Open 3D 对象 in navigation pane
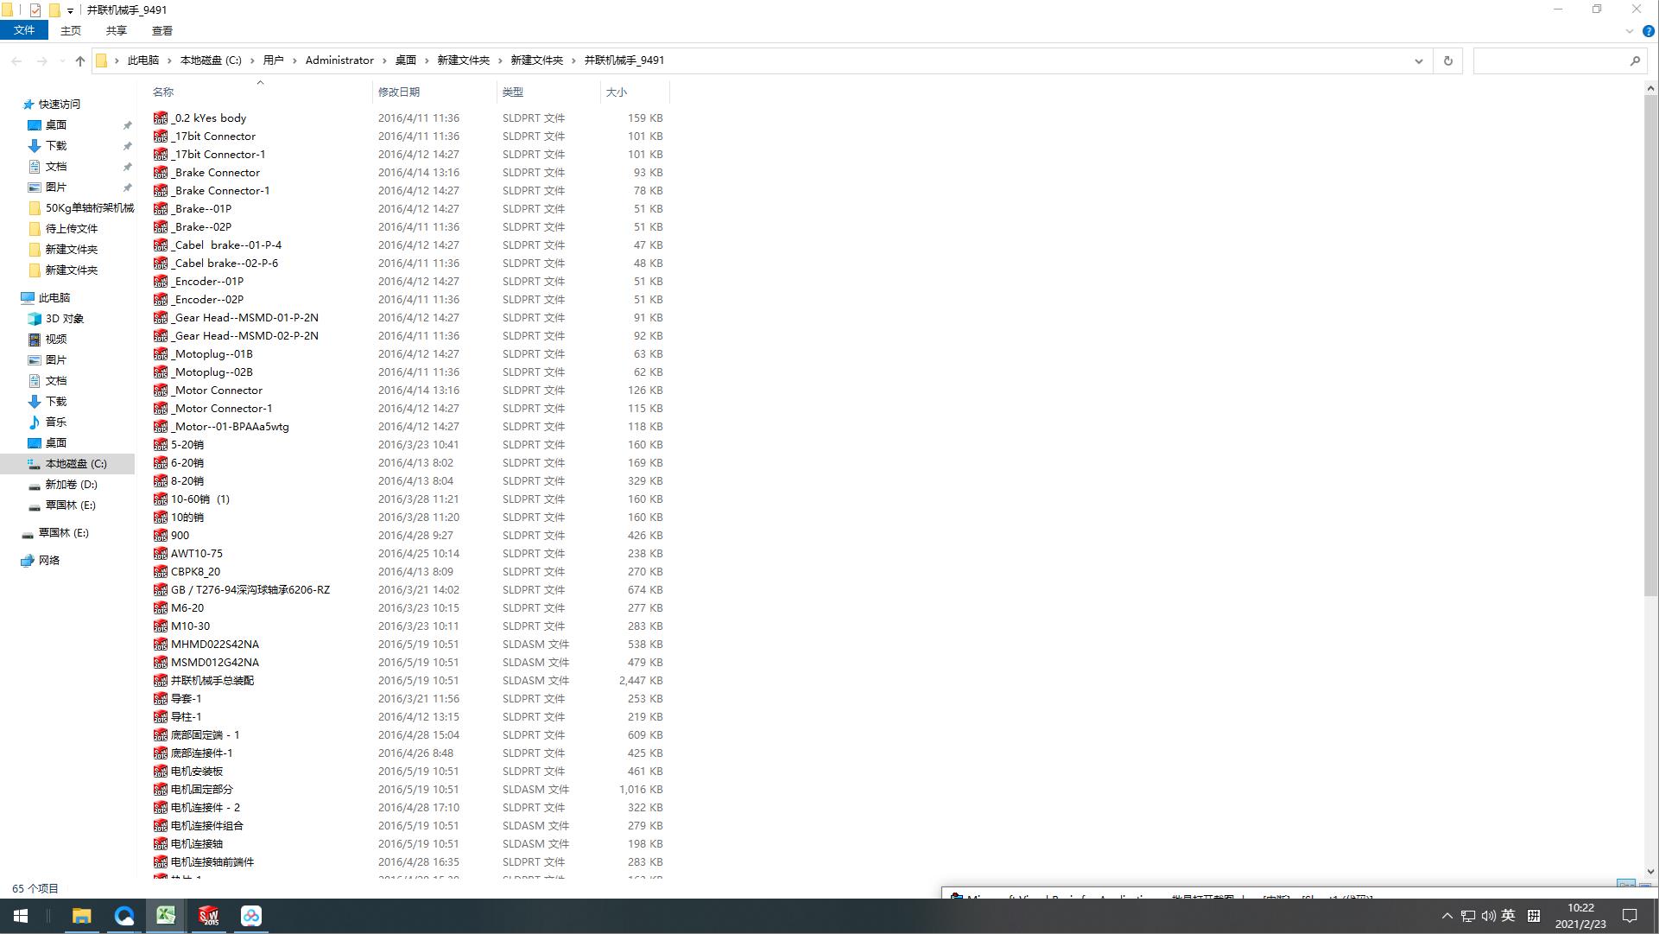 64,319
